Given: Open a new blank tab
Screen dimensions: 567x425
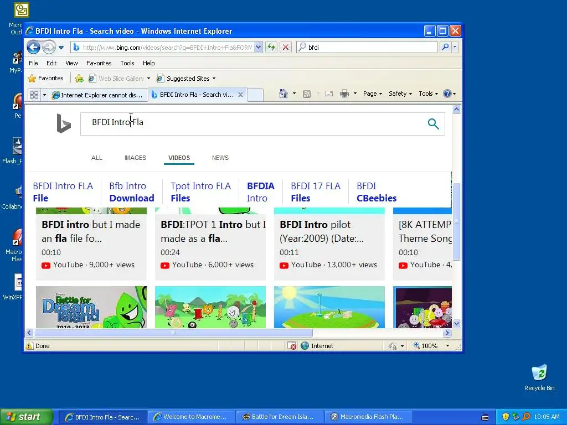Looking at the screenshot, I should (255, 95).
